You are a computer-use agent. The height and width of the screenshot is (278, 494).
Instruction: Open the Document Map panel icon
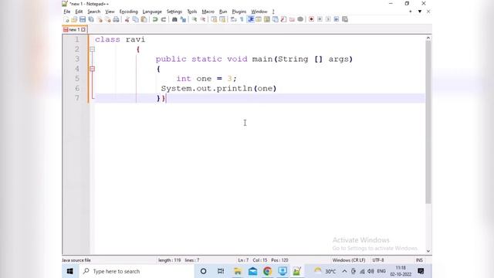pyautogui.click(x=267, y=19)
